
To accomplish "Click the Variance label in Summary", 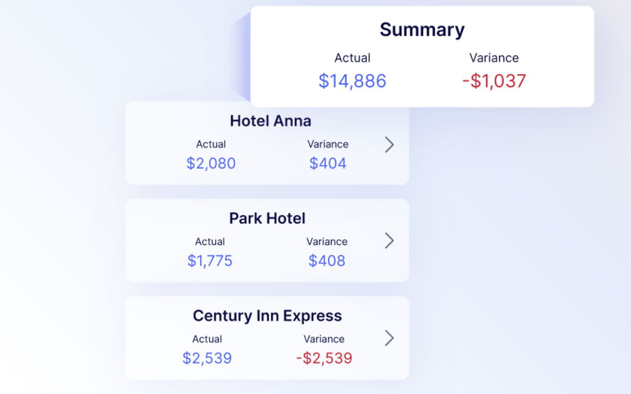I will tap(494, 58).
